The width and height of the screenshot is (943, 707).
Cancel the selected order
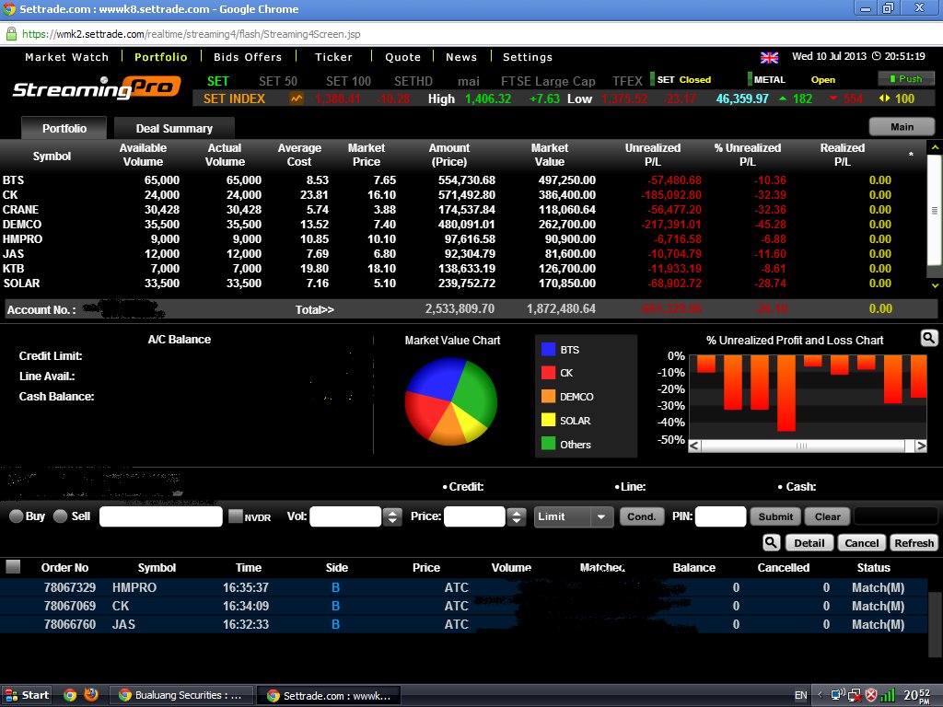(861, 543)
